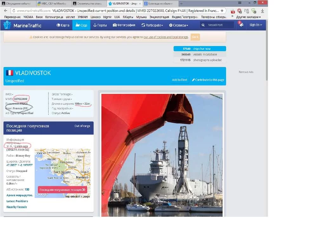Click the Gmail extension icon in toolbar
The width and height of the screenshot is (317, 238).
pyautogui.click(x=247, y=11)
